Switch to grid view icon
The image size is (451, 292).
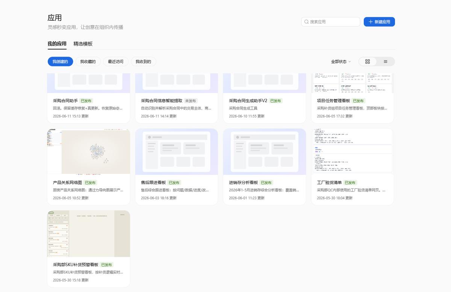(368, 62)
